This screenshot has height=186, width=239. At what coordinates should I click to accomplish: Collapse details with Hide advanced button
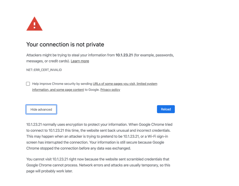coord(41,109)
